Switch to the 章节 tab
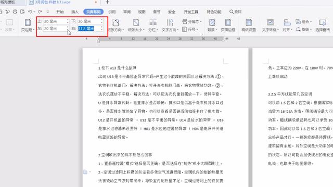333x187 pixels. click(157, 12)
